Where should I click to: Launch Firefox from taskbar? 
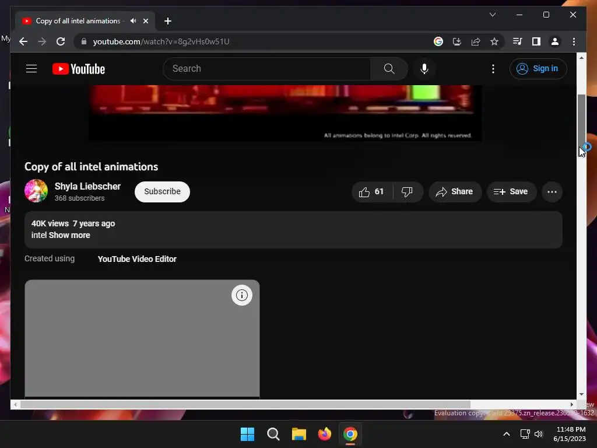click(324, 434)
